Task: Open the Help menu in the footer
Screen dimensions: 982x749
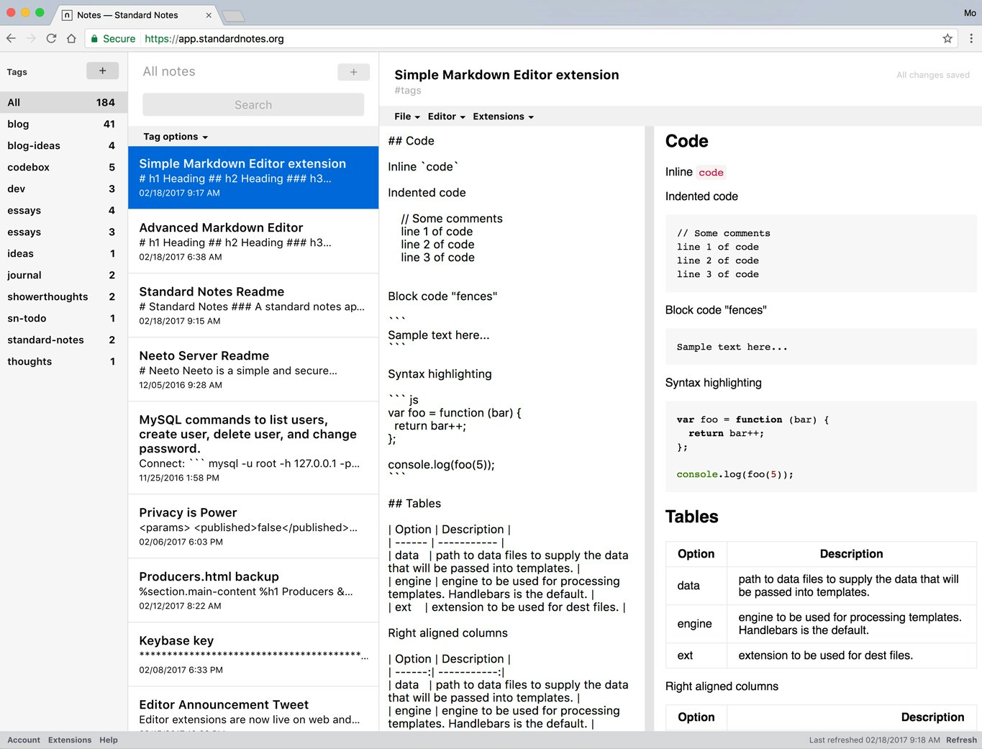Action: [108, 740]
